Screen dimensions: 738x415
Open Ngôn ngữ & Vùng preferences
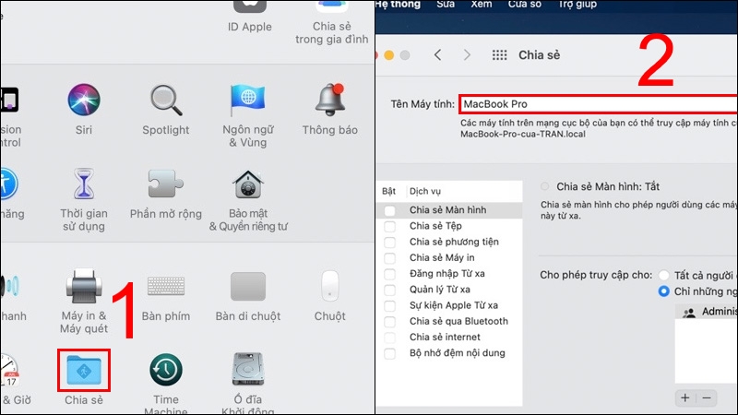(x=248, y=101)
